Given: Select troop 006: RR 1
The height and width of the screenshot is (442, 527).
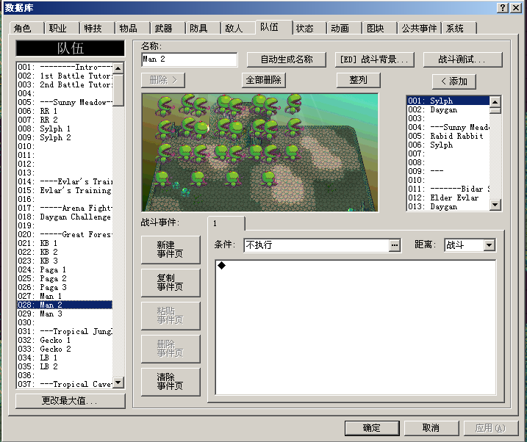Looking at the screenshot, I should [65, 111].
